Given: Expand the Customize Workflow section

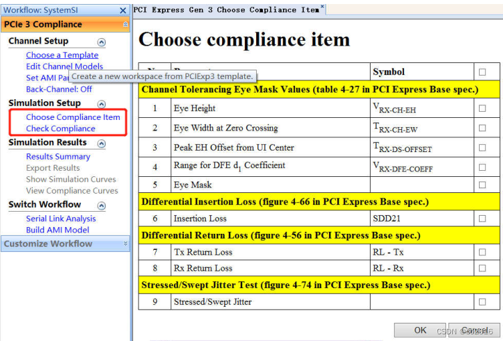Looking at the screenshot, I should point(126,244).
